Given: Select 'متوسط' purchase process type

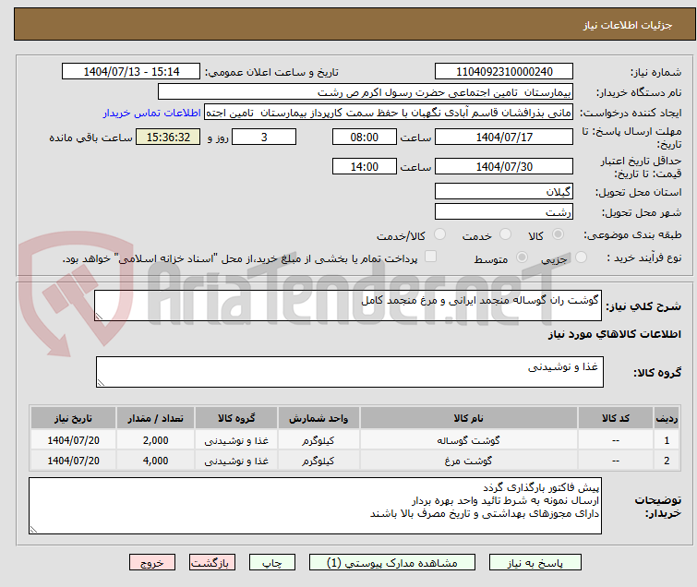Looking at the screenshot, I should (x=523, y=258).
